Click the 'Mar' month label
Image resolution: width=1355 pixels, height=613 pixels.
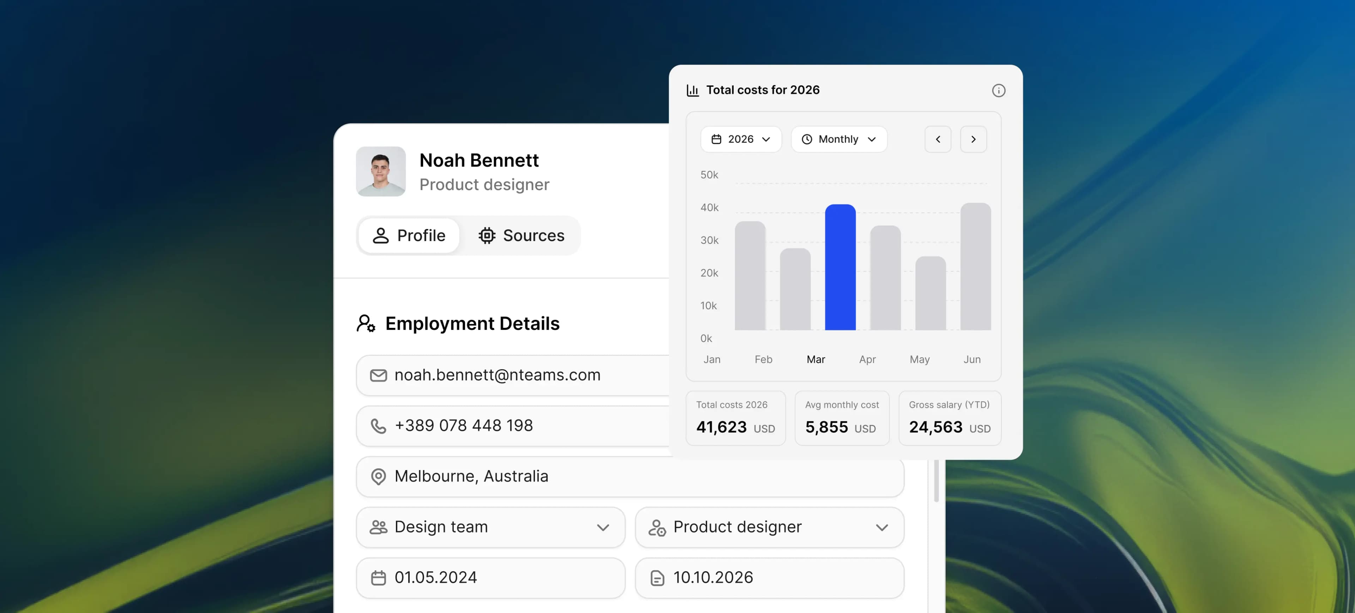(x=816, y=359)
